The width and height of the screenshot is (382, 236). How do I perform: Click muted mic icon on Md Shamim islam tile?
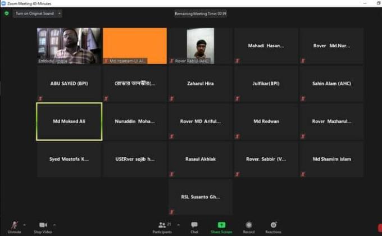[x=303, y=174]
